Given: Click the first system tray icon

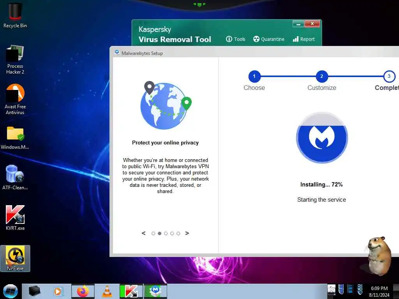Looking at the screenshot, I should 331,290.
